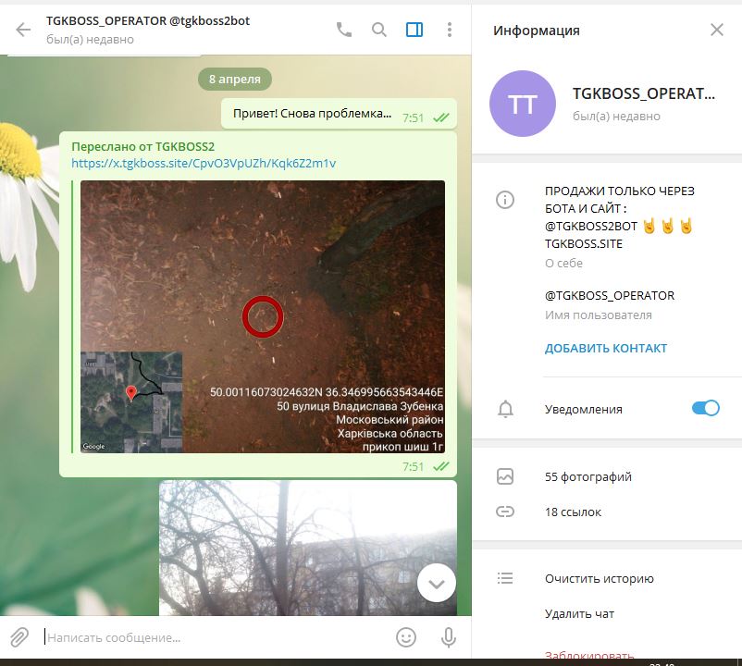
Task: Toggle the Уведомления switch
Action: [706, 408]
